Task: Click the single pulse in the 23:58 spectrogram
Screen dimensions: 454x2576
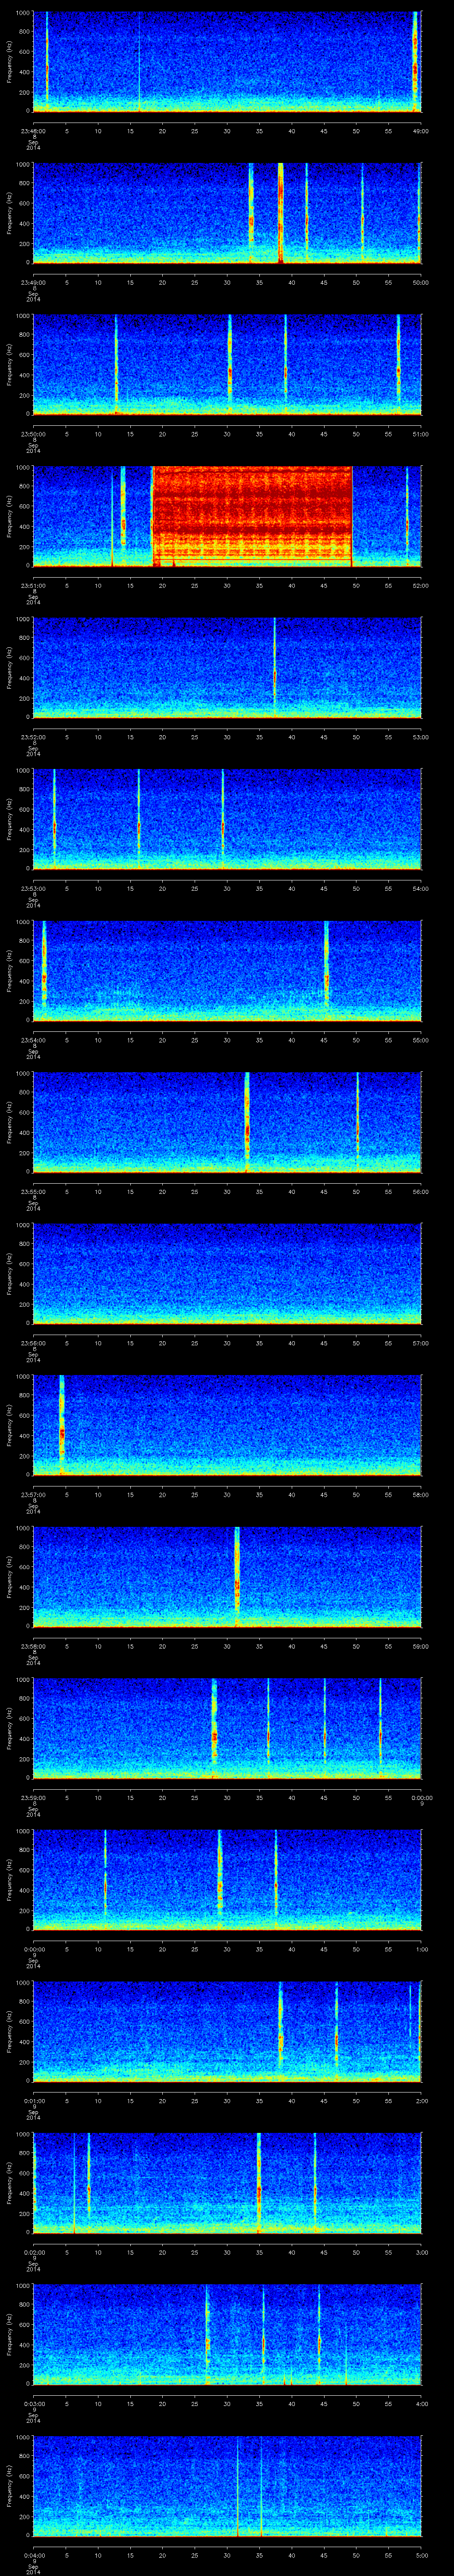Action: 236,1577
